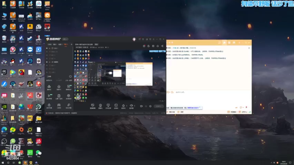Viewport: 294px width, 165px height.
Task: Click the media player icon in bottom toolbar
Action: point(116,106)
